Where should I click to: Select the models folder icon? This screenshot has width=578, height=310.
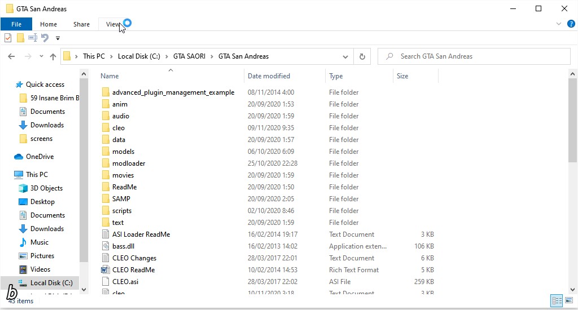click(x=106, y=151)
